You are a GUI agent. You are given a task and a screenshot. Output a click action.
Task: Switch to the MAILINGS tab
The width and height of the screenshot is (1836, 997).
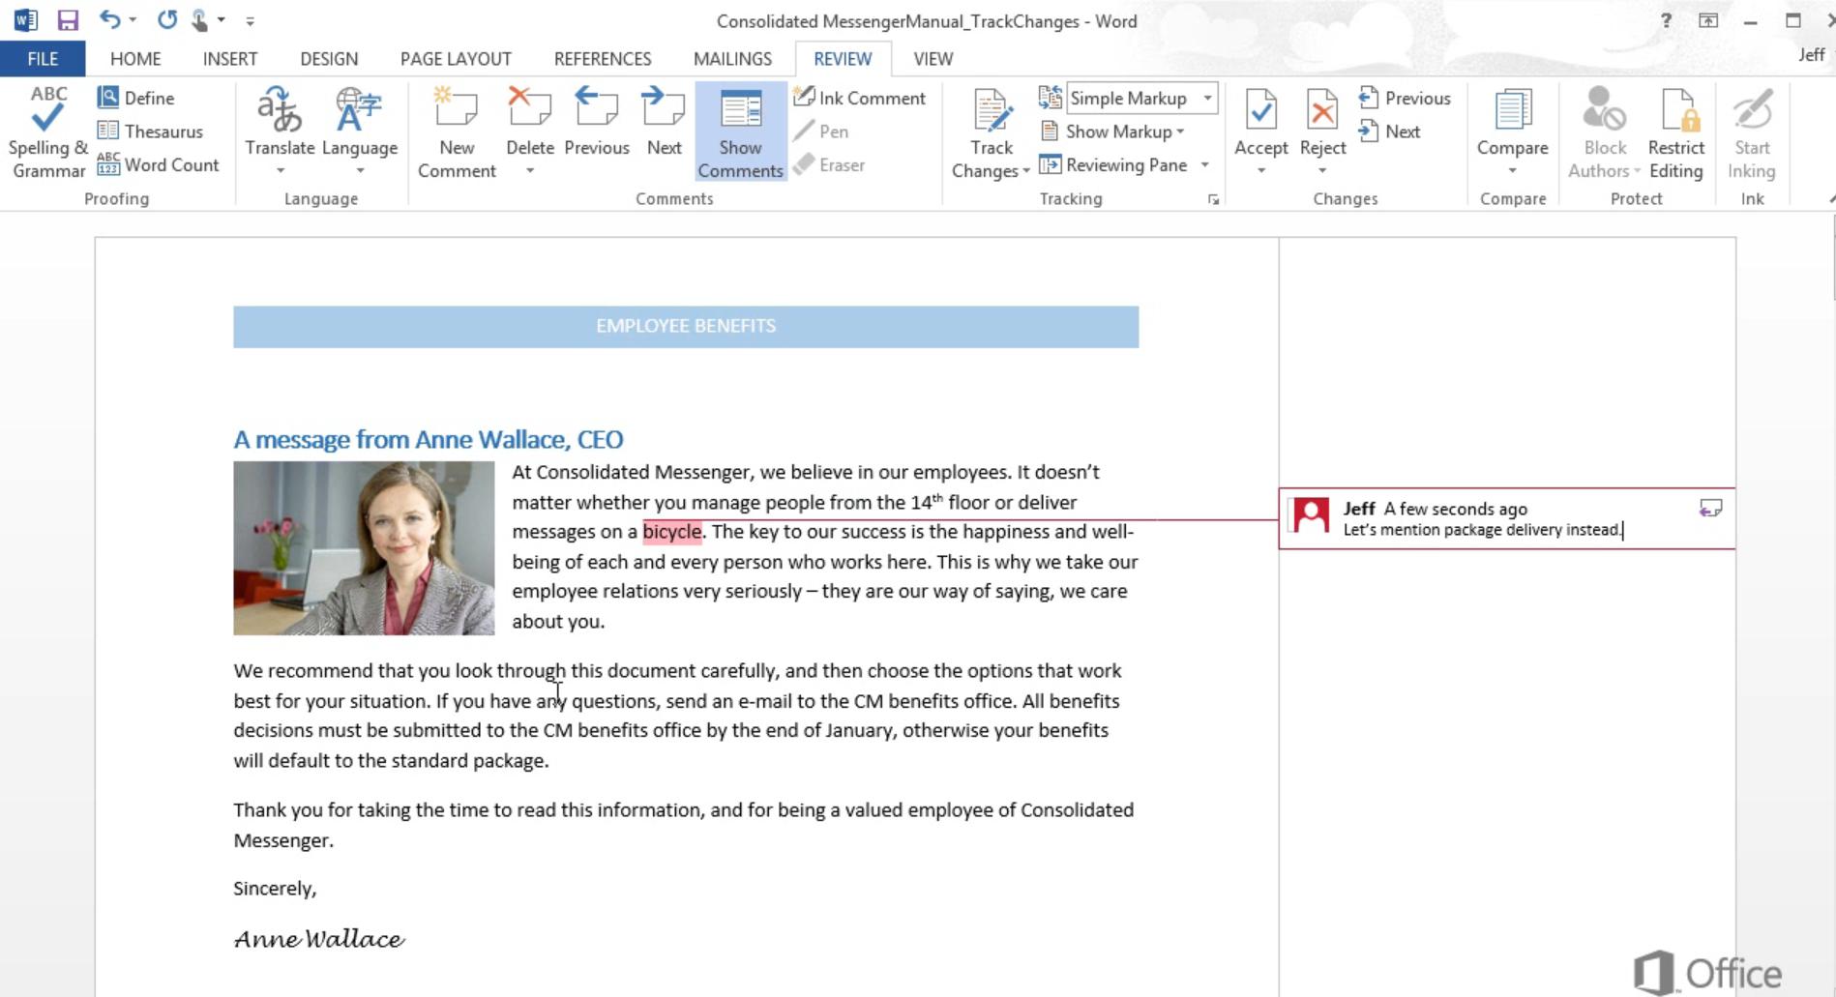pyautogui.click(x=732, y=59)
